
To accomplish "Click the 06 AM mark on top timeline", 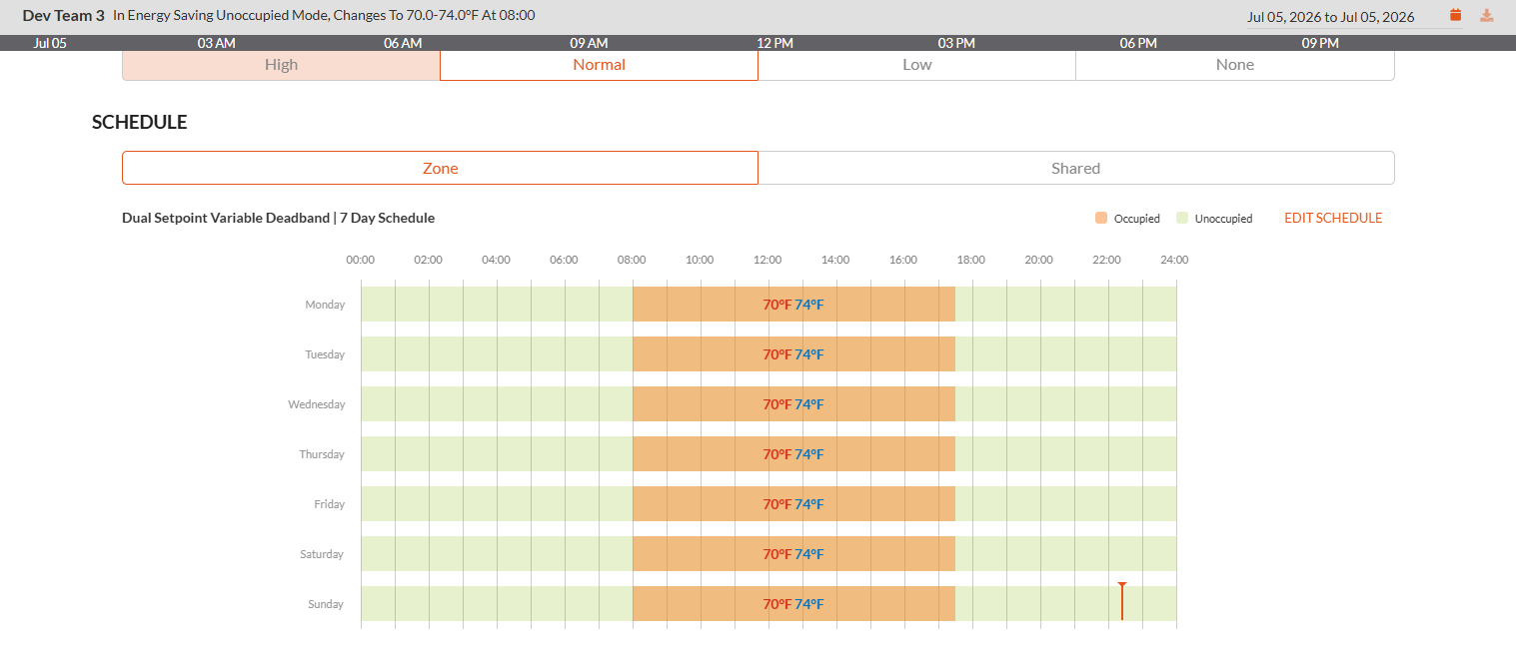I will click(403, 43).
